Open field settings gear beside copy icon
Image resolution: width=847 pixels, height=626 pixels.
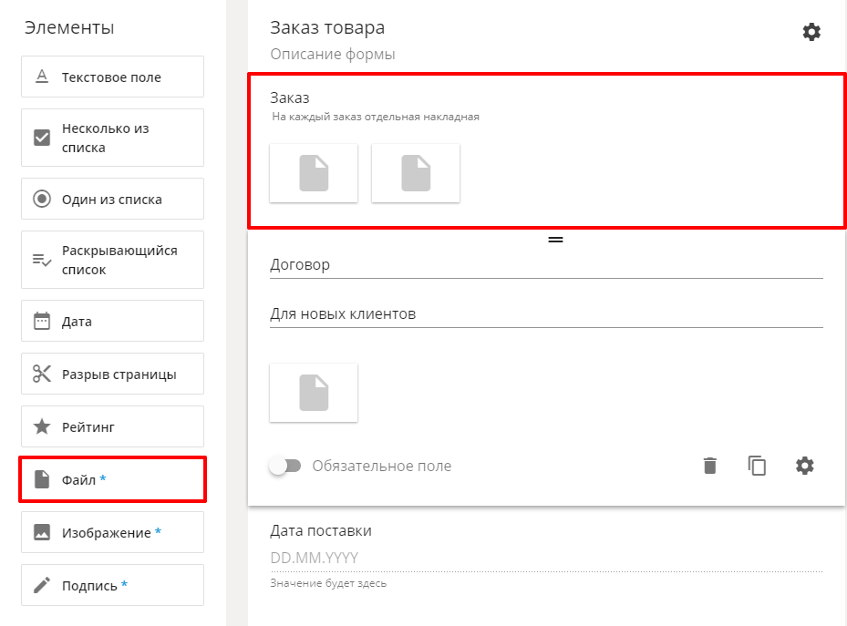point(804,466)
